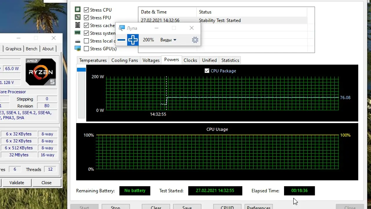Screen dimensions: 371x209
Task: Open the Magnifier settings gear
Action: [195, 40]
